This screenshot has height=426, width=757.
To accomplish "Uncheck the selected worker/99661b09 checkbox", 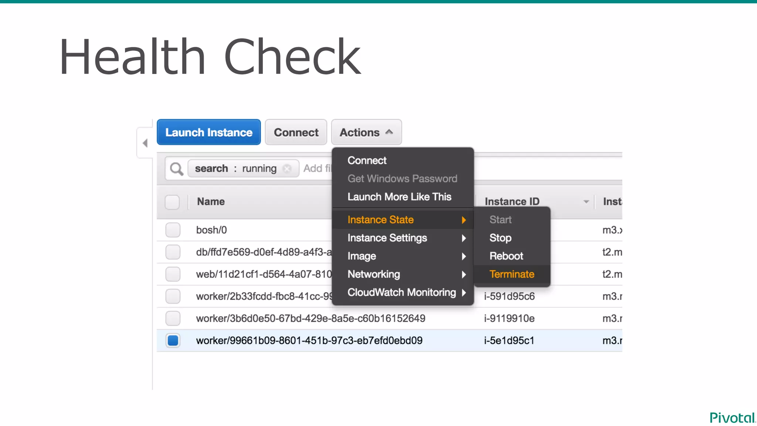I will 173,341.
